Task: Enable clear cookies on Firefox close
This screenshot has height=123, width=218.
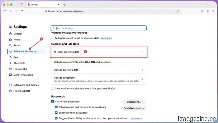Action: pos(52,88)
